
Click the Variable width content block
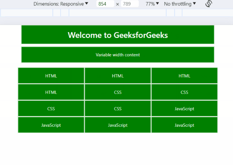(118, 55)
